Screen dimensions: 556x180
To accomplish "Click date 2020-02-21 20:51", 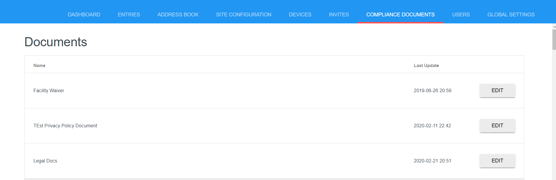I will click(x=432, y=161).
